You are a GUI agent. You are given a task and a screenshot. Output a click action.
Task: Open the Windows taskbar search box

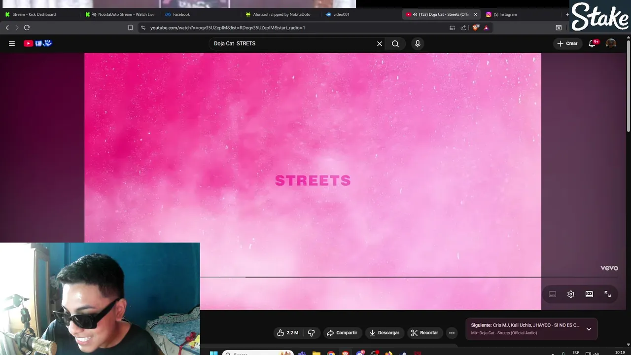pos(257,353)
